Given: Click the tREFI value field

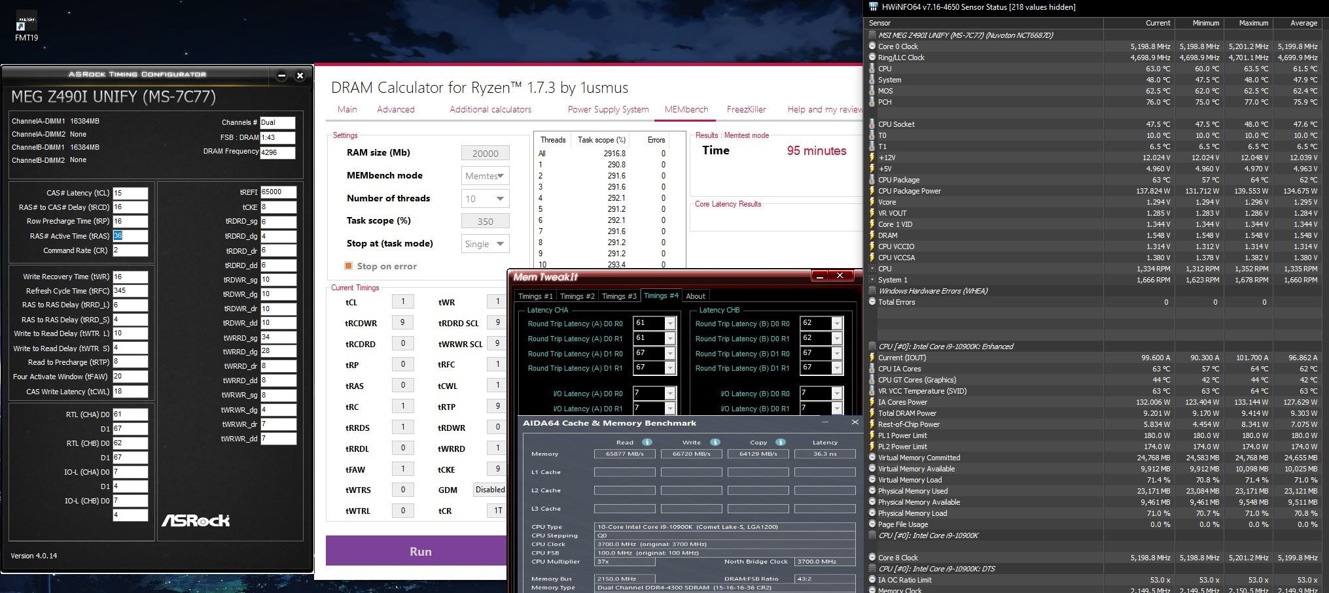Looking at the screenshot, I should point(278,192).
